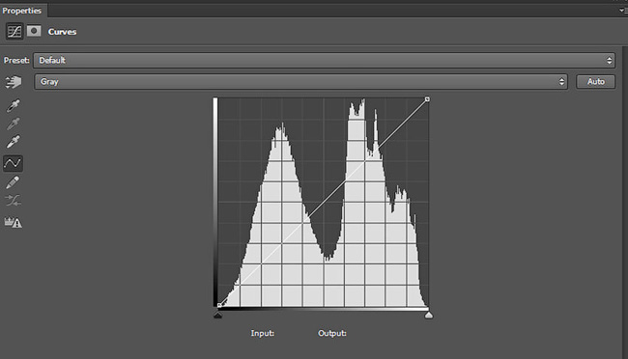This screenshot has height=359, width=628.
Task: Activate the on-image targeted adjustment hand tool
Action: point(14,82)
